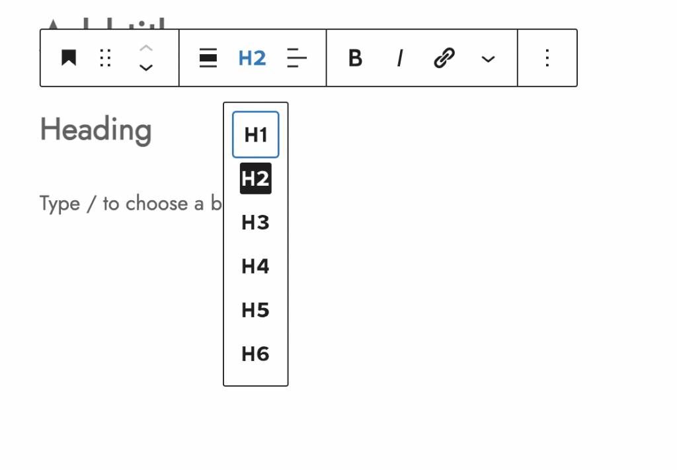Insert a link using the link icon
The image size is (677, 470).
(x=444, y=58)
